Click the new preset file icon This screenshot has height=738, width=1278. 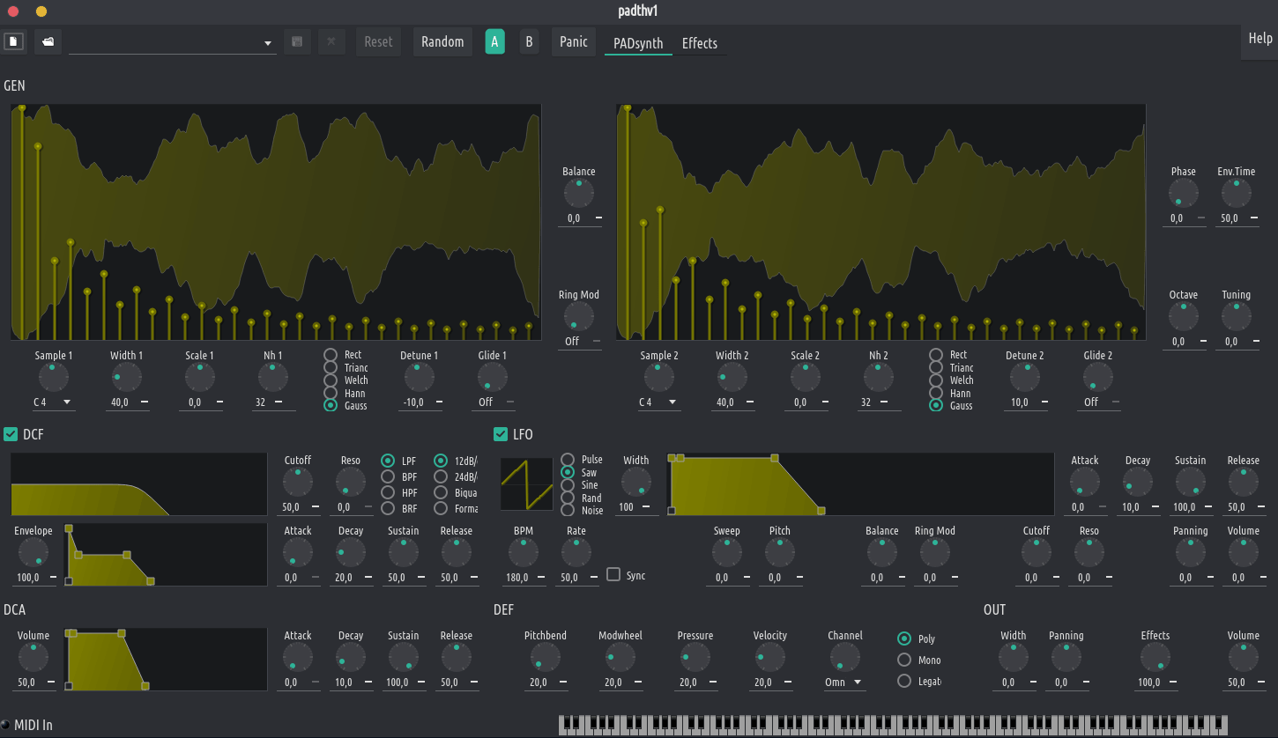pyautogui.click(x=13, y=41)
